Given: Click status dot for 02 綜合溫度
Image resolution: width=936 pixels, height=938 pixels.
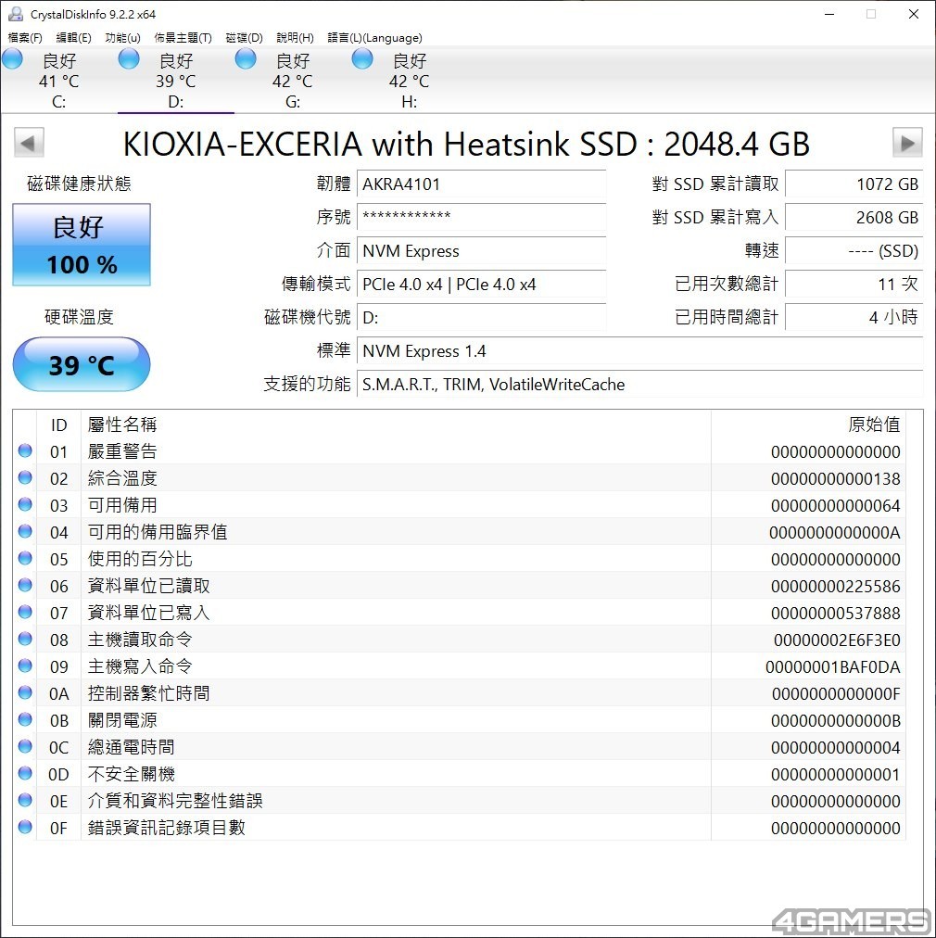Looking at the screenshot, I should click(25, 477).
